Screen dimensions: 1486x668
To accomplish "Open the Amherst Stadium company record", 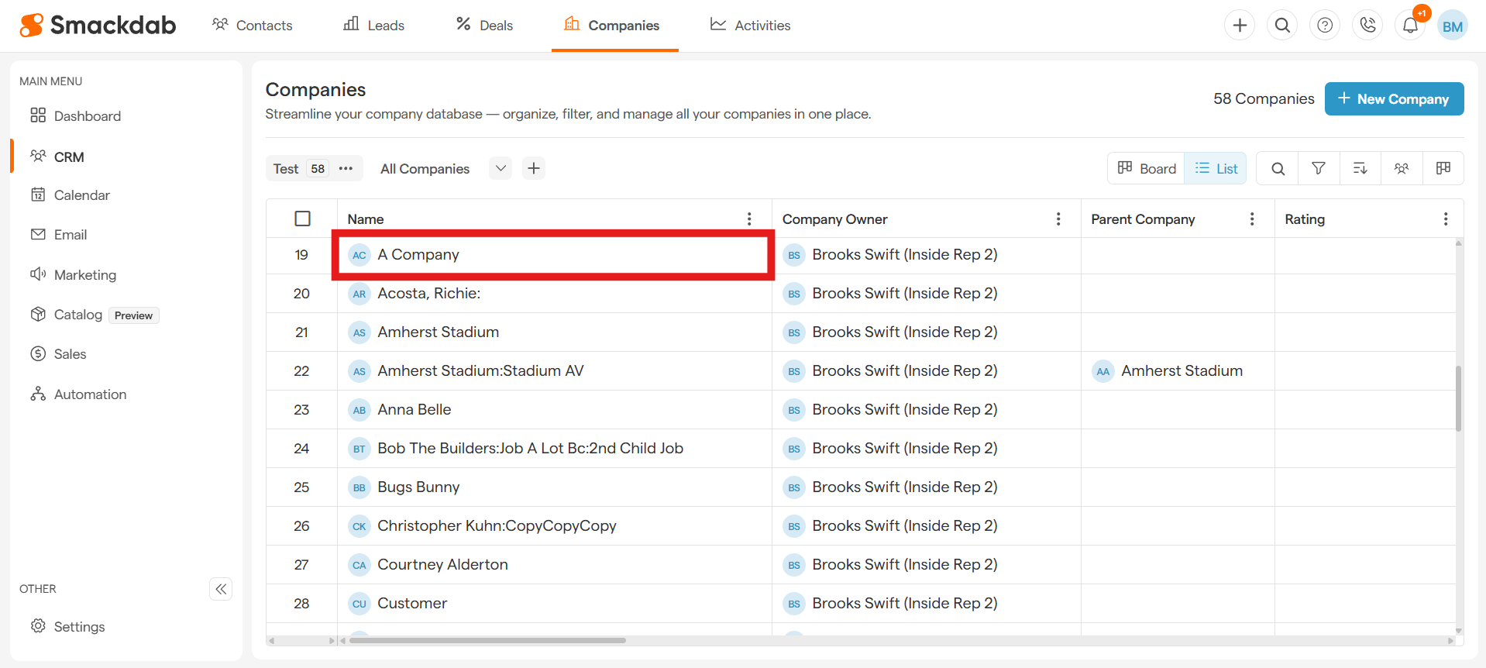I will pyautogui.click(x=438, y=332).
